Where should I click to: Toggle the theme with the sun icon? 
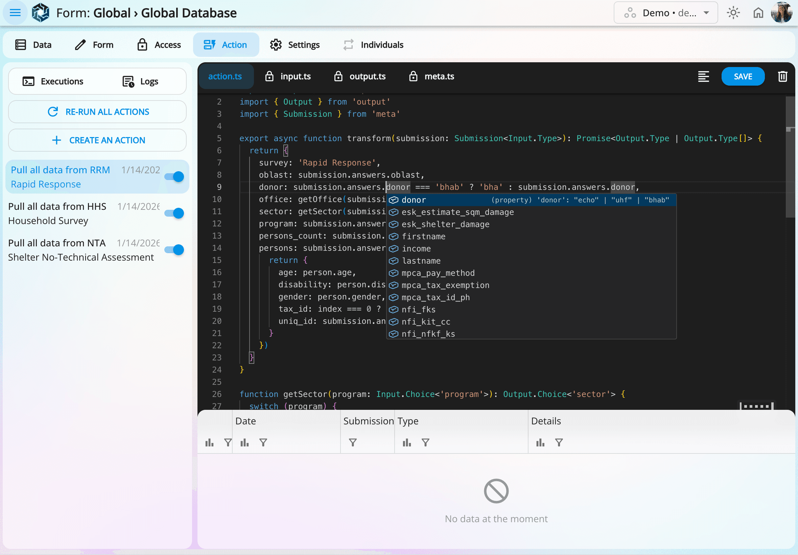pyautogui.click(x=733, y=13)
